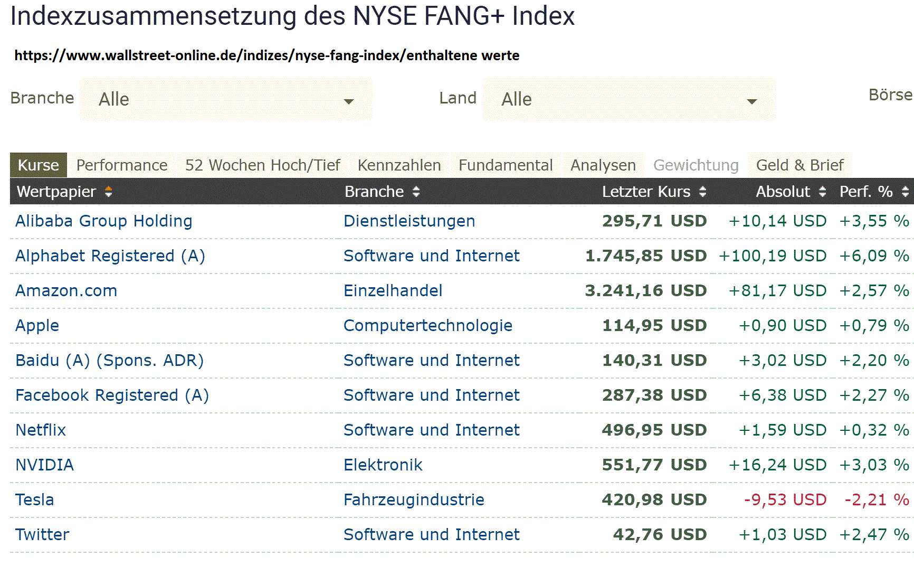Sort by Letzter Kurs column
Image resolution: width=914 pixels, height=566 pixels.
click(702, 192)
